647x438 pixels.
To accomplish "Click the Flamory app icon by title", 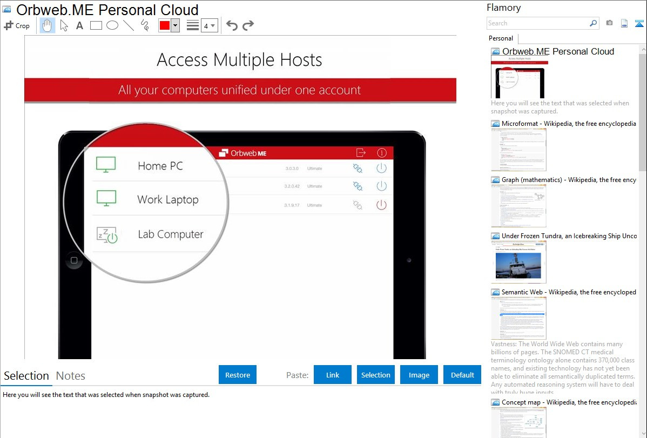I will point(7,9).
